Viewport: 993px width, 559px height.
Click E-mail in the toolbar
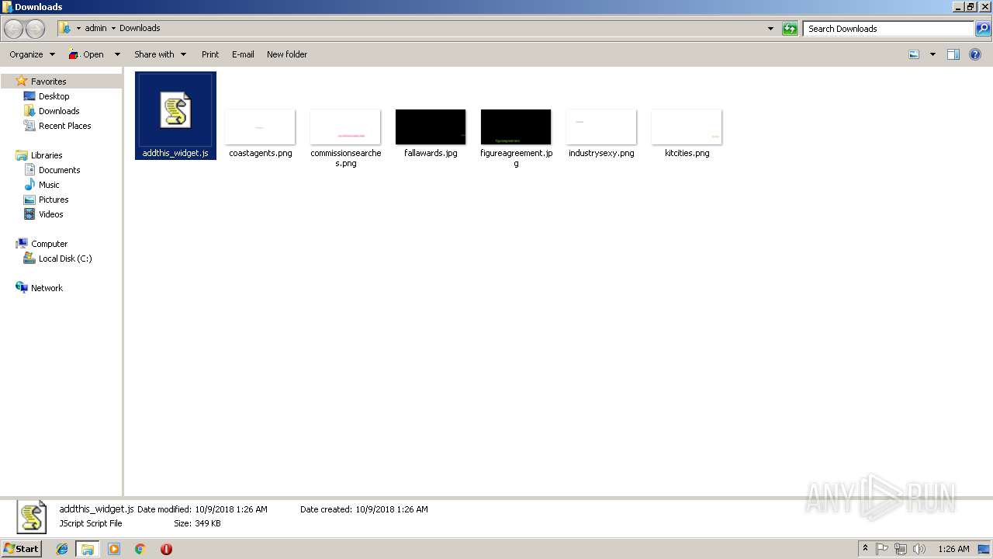click(x=243, y=54)
